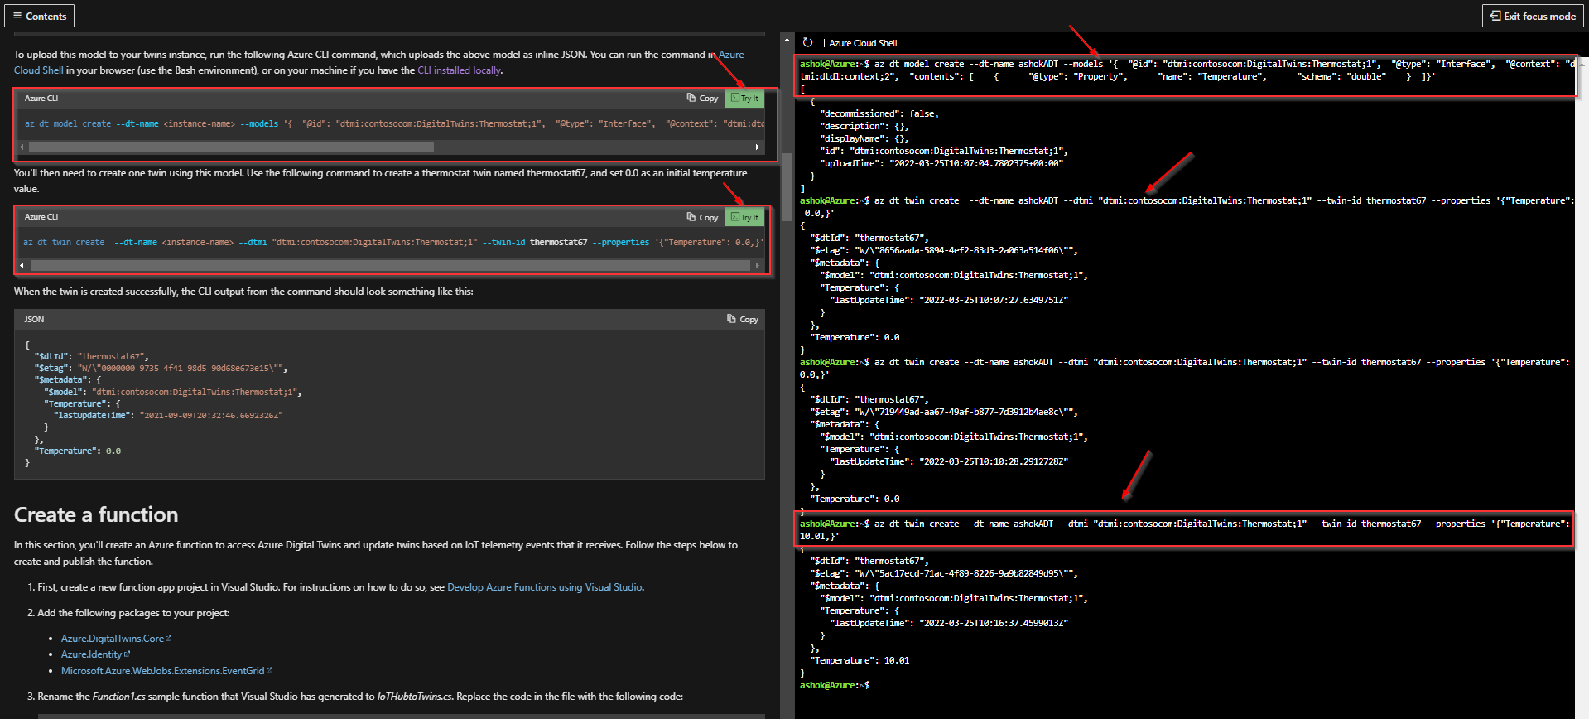Screen dimensions: 1589x719
Task: Click right scroll arrow of twin create code block
Action: point(757,266)
